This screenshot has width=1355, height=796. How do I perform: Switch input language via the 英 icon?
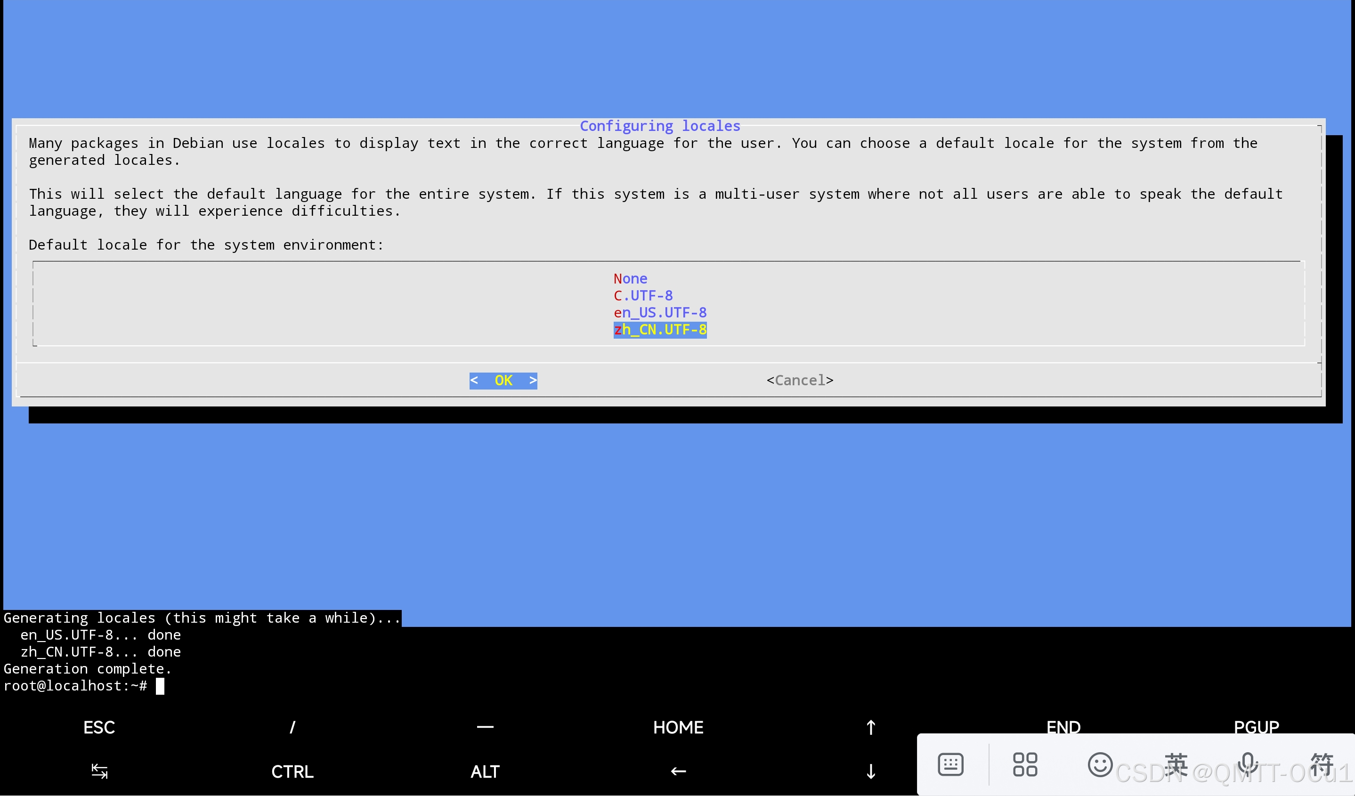tap(1176, 764)
